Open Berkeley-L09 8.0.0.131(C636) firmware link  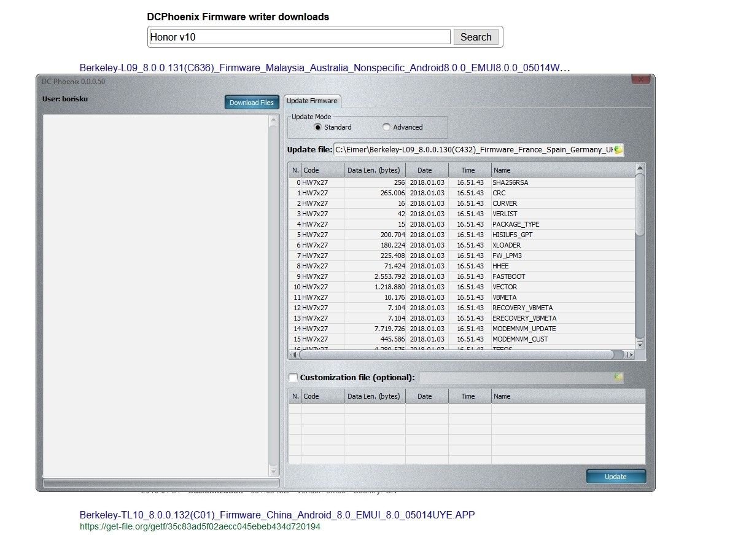[325, 68]
